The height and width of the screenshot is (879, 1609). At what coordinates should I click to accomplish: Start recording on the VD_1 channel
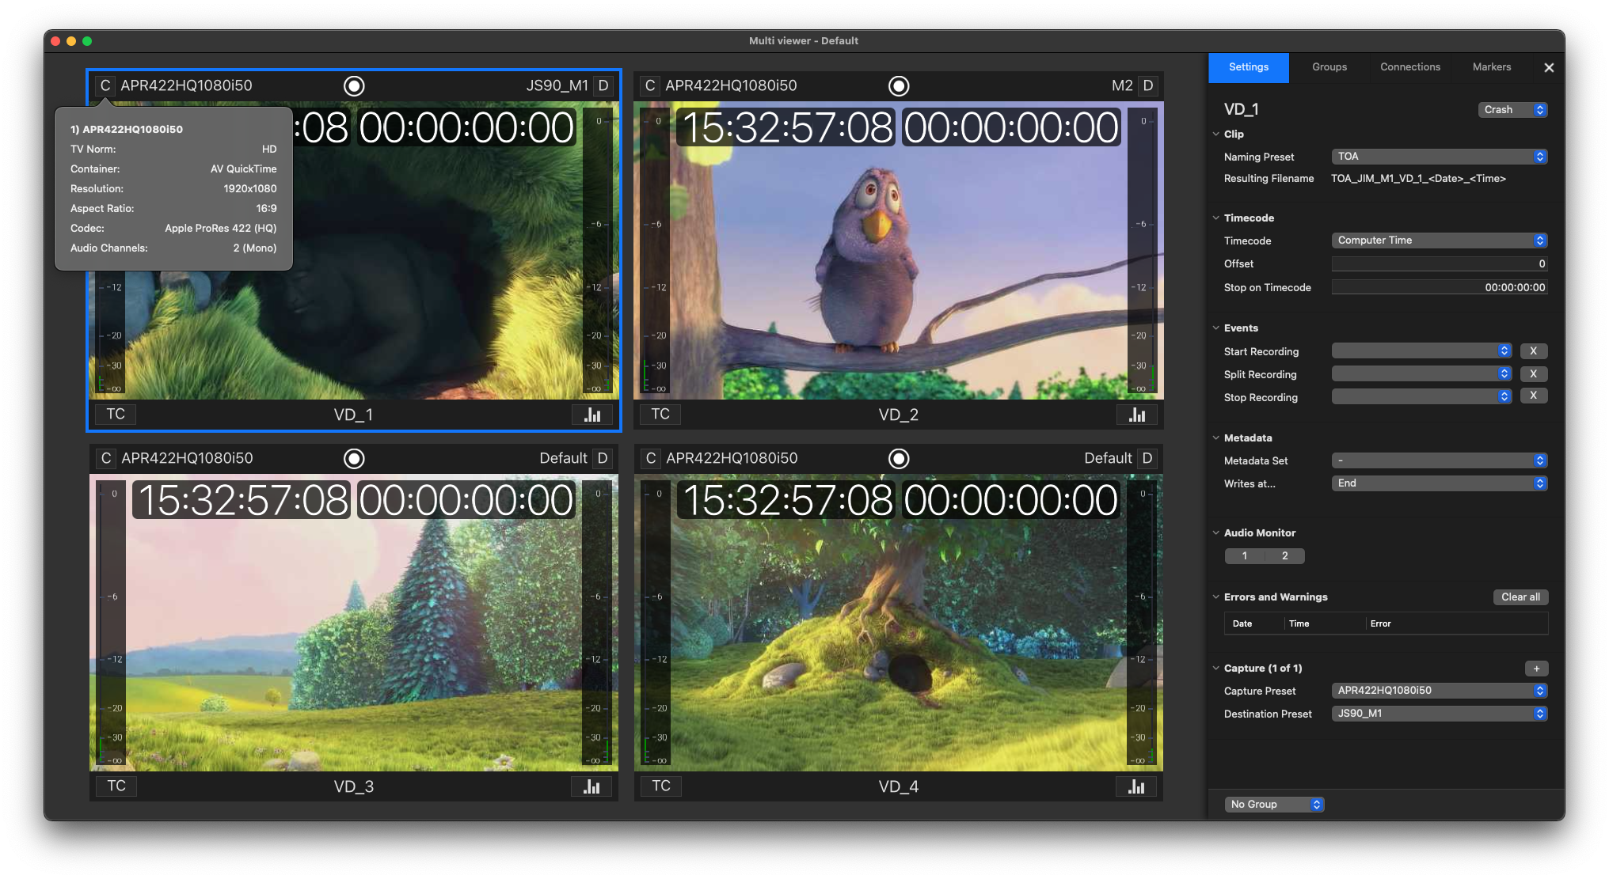pos(354,85)
